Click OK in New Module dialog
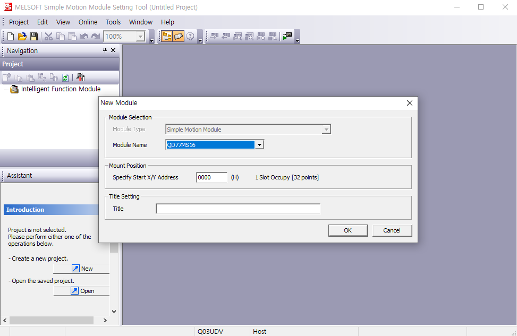This screenshot has height=336, width=517. [348, 230]
